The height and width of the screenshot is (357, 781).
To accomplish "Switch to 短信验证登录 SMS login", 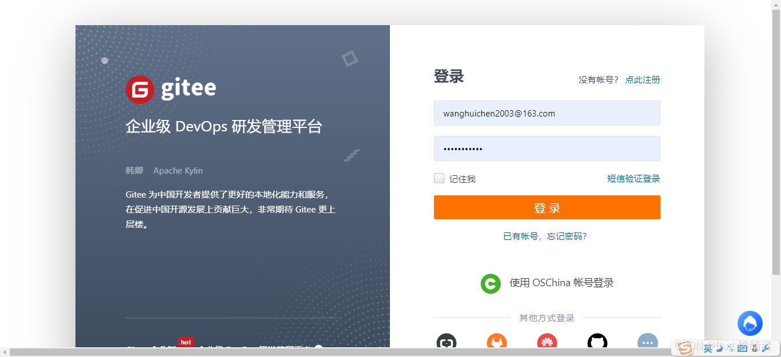I will (633, 179).
